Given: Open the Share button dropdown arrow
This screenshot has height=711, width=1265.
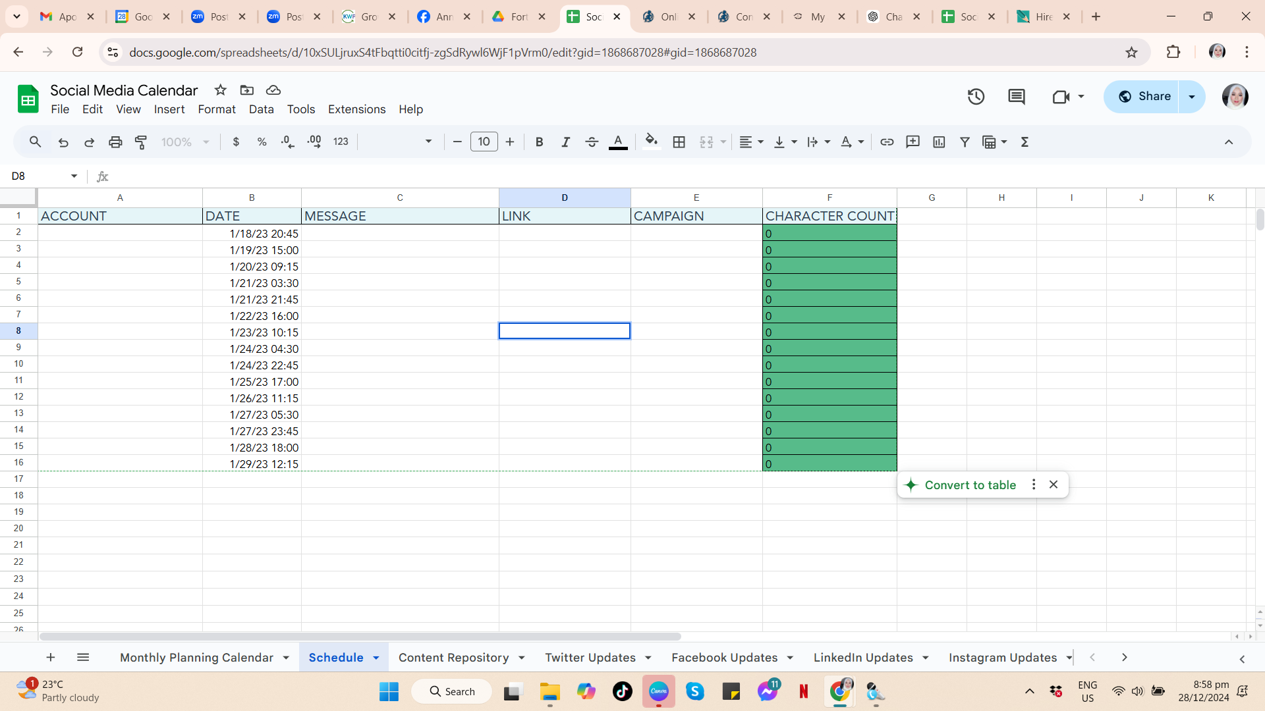Looking at the screenshot, I should pyautogui.click(x=1192, y=97).
